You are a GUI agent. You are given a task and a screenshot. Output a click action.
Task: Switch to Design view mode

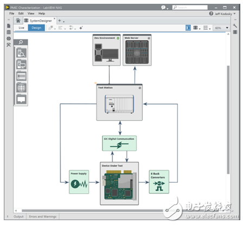point(36,28)
